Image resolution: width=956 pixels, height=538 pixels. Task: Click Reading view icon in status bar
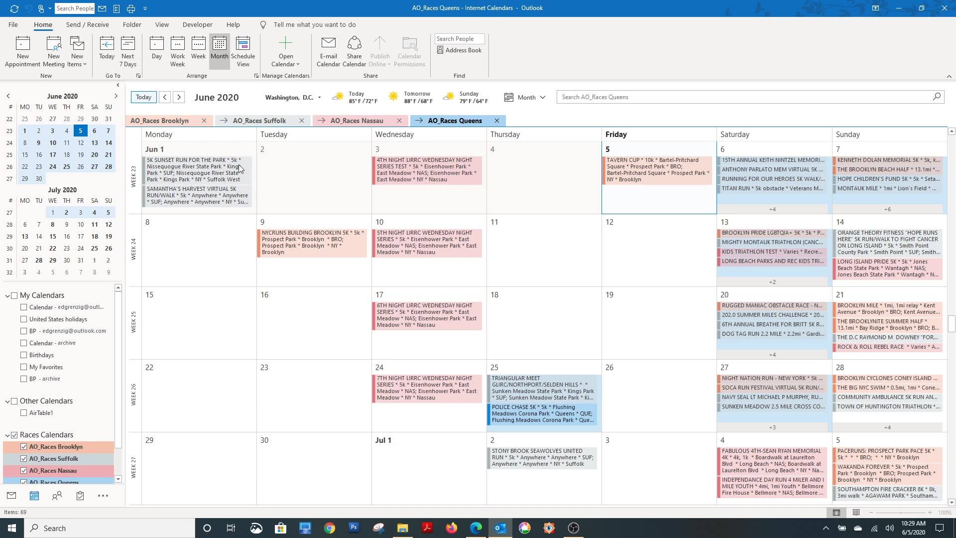click(856, 513)
